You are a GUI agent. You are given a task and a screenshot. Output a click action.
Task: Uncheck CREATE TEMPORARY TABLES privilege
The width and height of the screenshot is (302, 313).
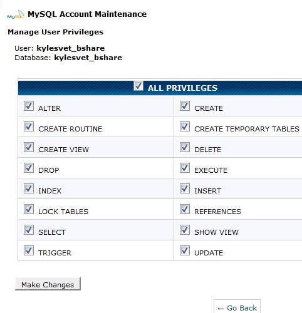185,126
